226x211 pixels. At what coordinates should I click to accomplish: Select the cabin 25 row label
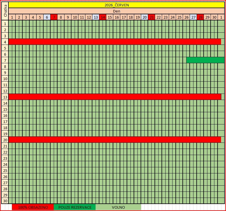click(5, 170)
